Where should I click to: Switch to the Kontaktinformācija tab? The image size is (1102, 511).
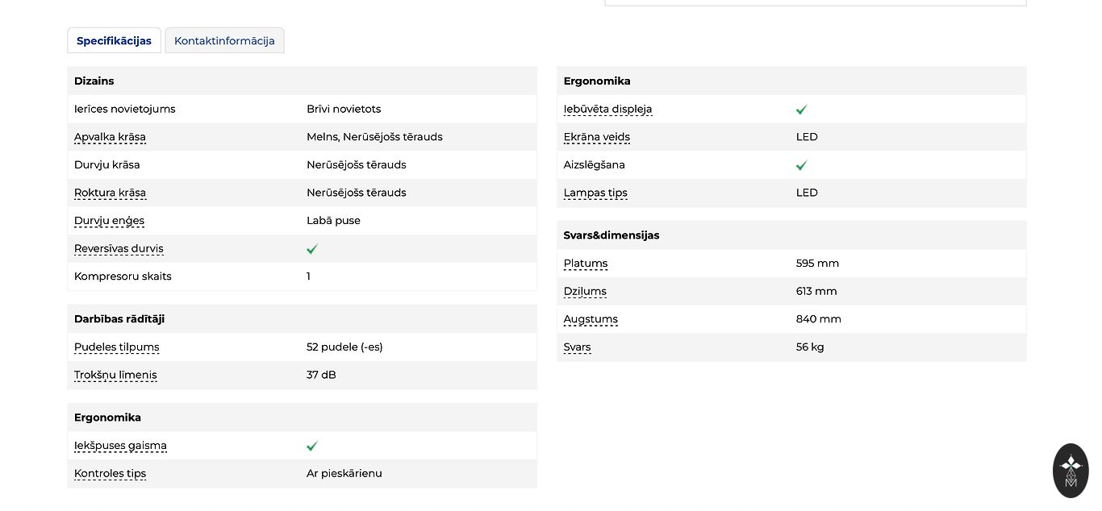click(224, 41)
